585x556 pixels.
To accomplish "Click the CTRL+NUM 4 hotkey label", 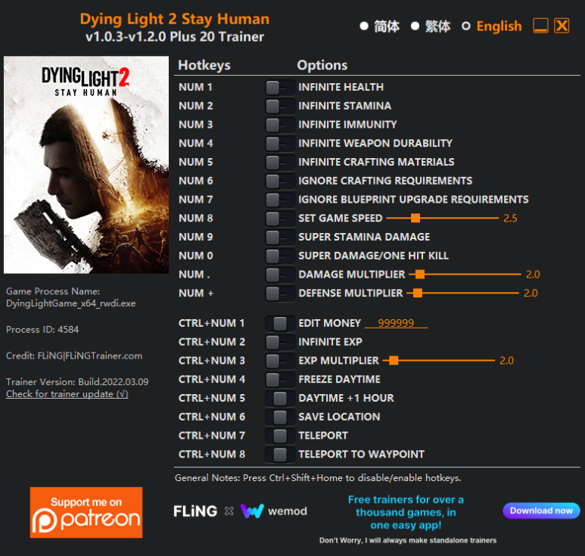I will coord(212,379).
